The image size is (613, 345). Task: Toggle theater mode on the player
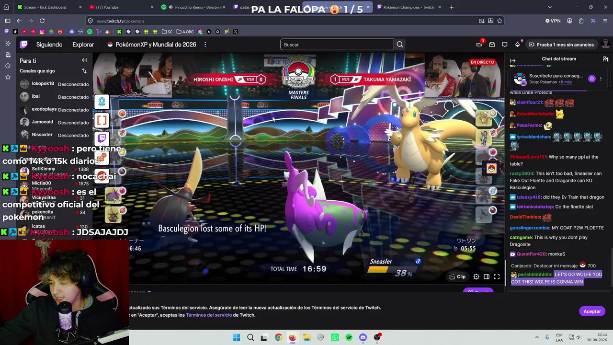487,276
